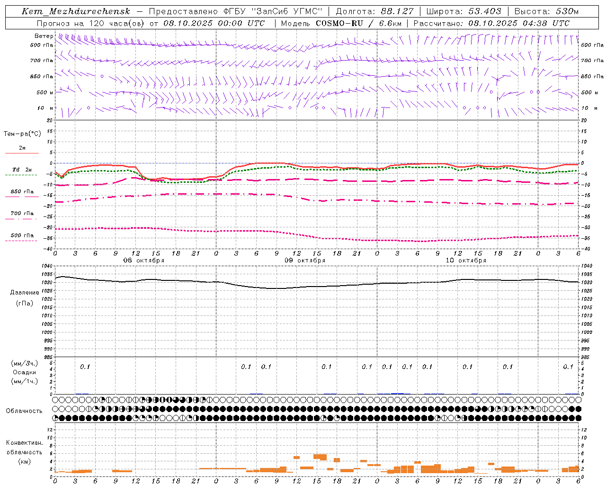Image resolution: width=606 pixels, height=485 pixels.
Task: Click the 10 октября date label
Action: [466, 260]
